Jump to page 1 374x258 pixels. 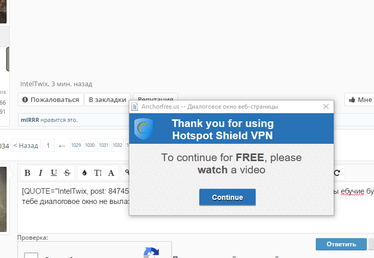(x=49, y=145)
